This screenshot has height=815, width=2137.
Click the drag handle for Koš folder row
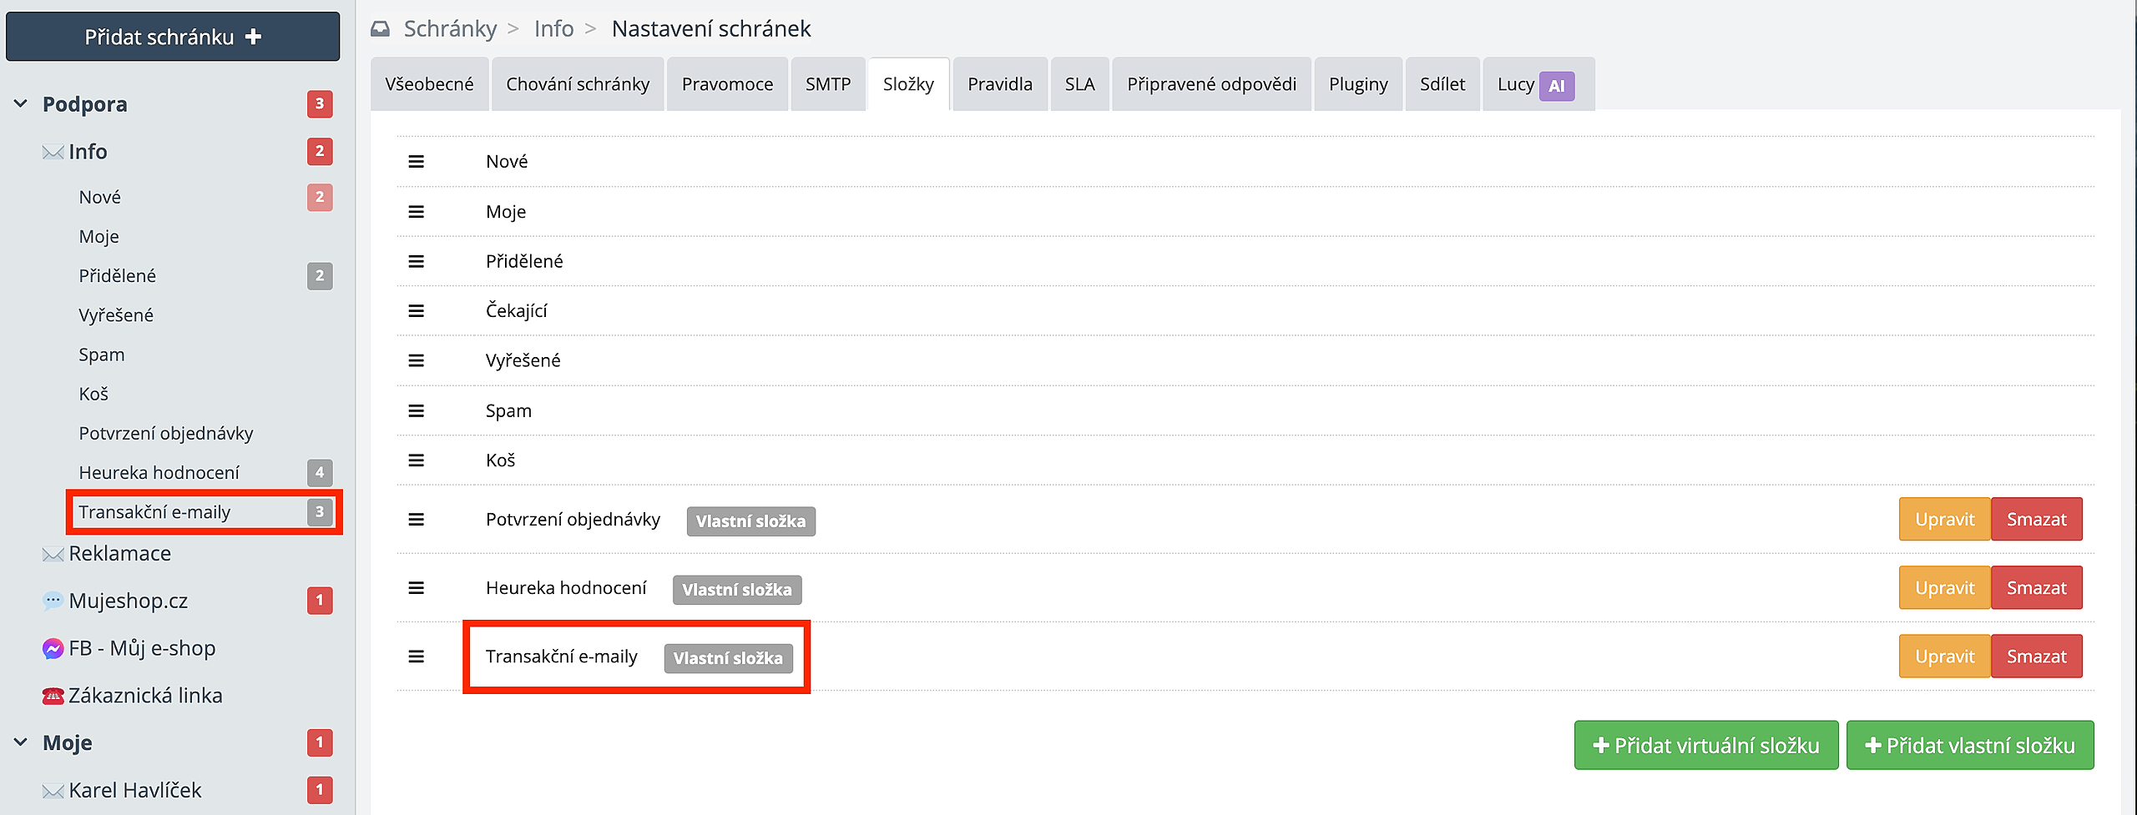coord(416,460)
